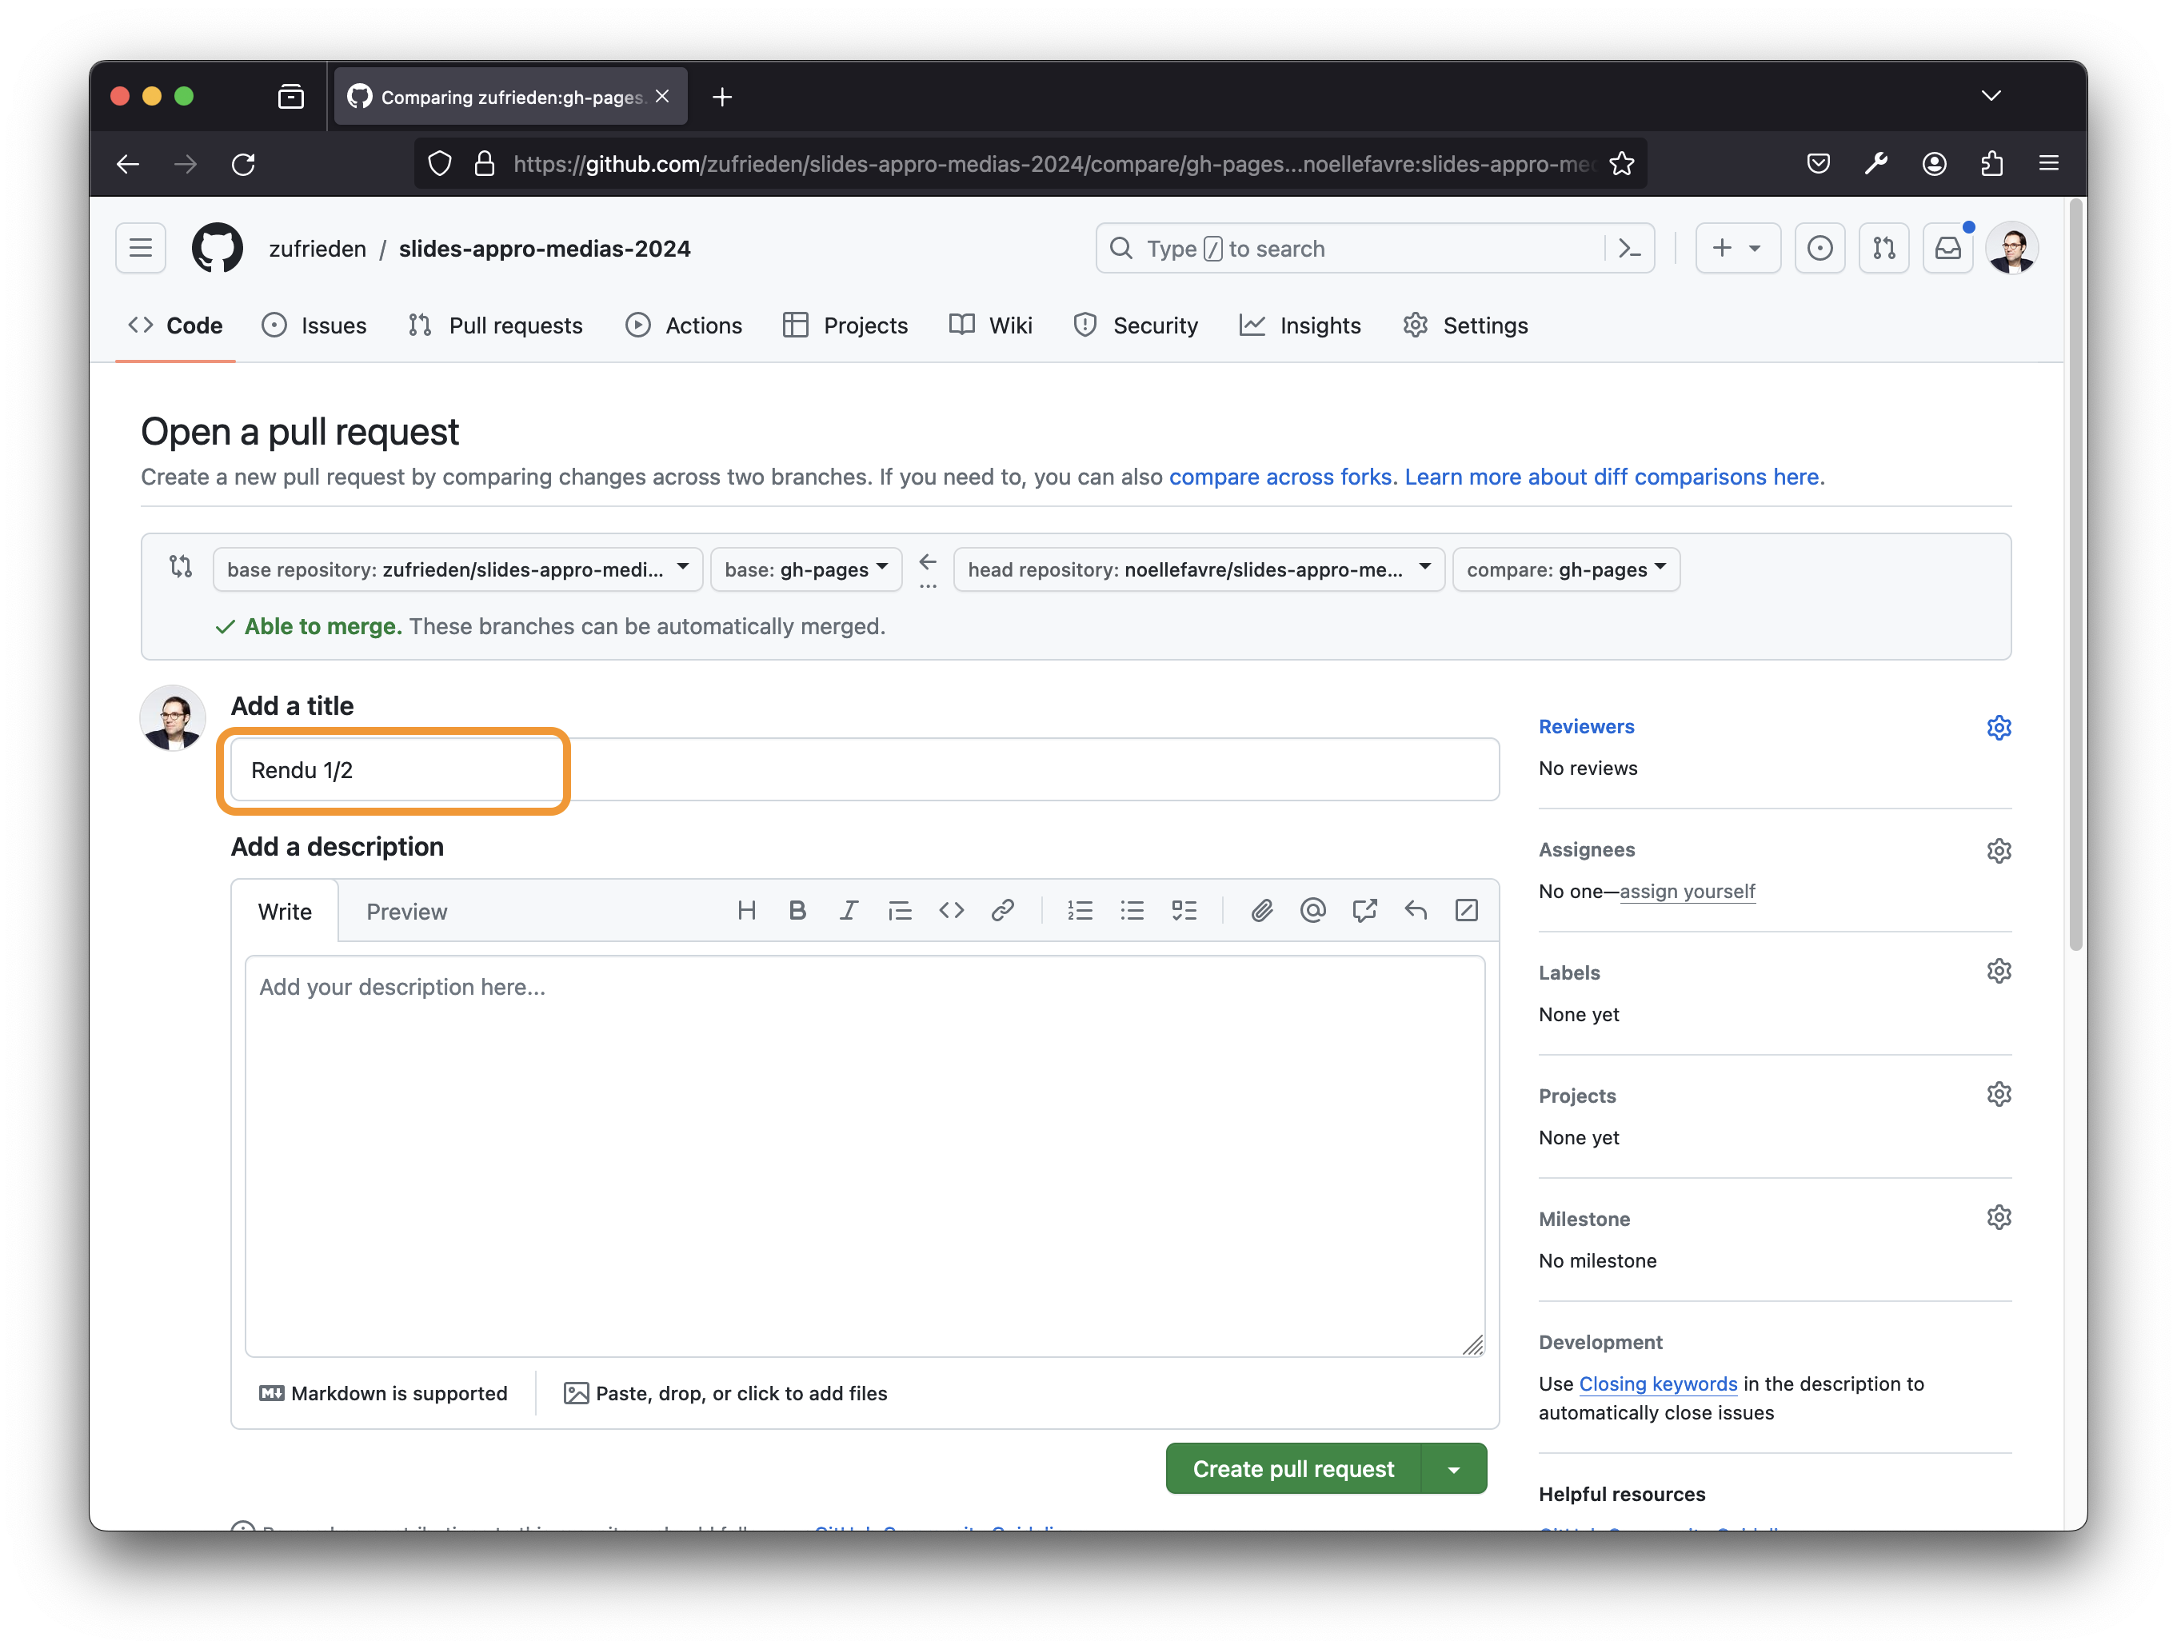Insert a task list icon
2177x1649 pixels.
pyautogui.click(x=1184, y=910)
